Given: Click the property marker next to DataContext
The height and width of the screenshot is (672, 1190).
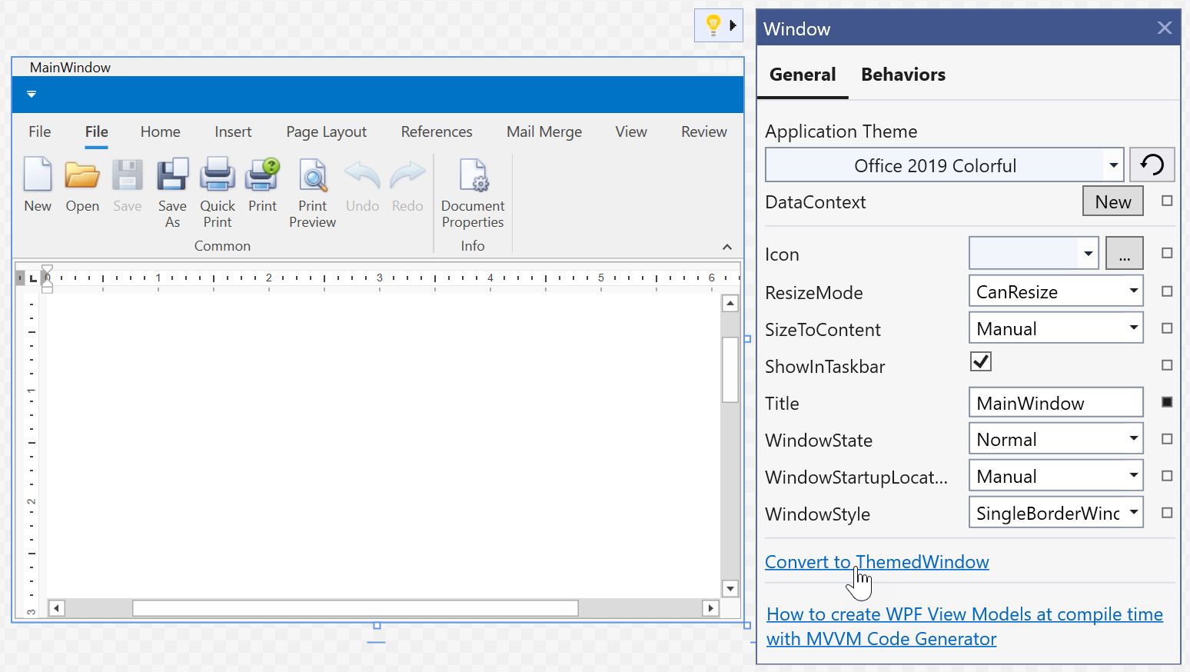Looking at the screenshot, I should (x=1167, y=201).
